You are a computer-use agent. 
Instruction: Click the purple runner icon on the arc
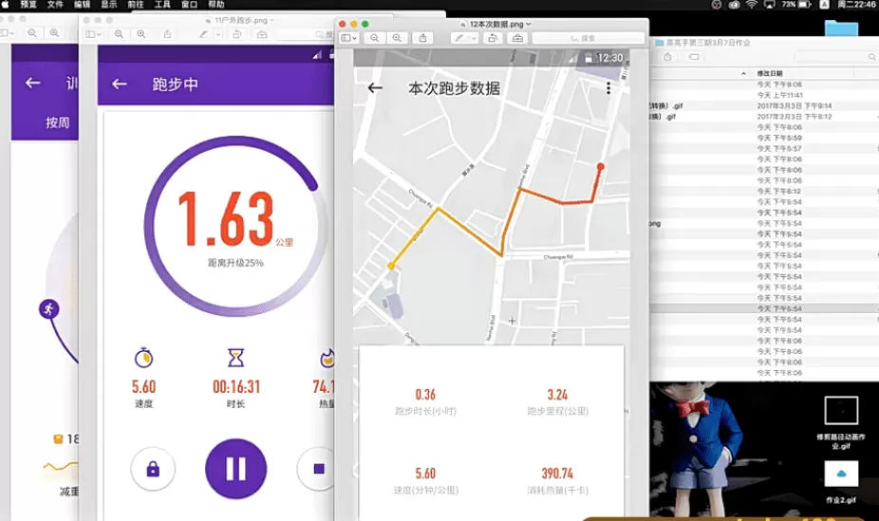click(49, 308)
